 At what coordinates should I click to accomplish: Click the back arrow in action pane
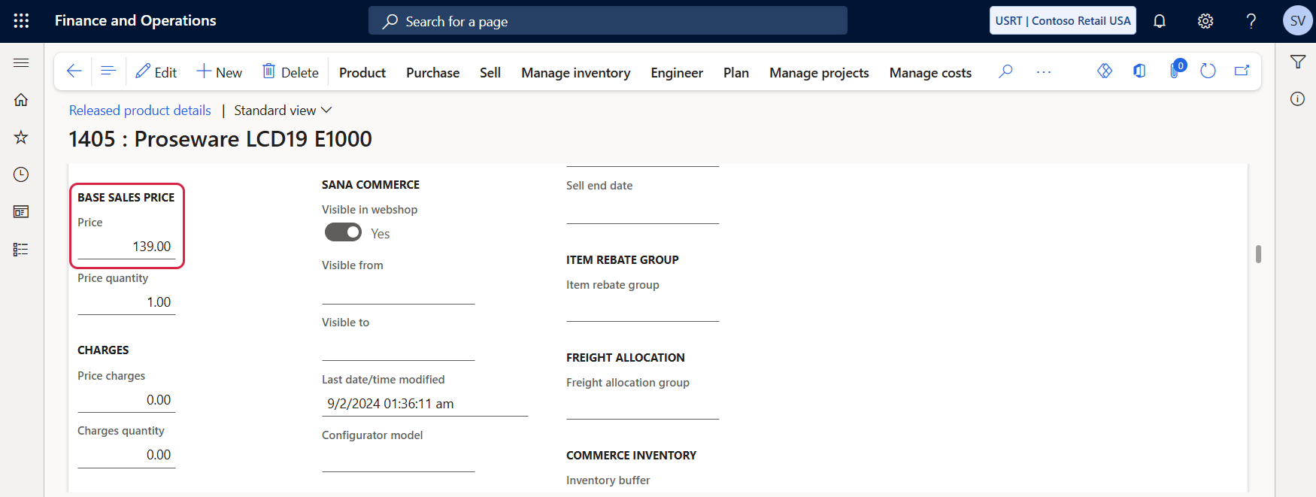74,71
